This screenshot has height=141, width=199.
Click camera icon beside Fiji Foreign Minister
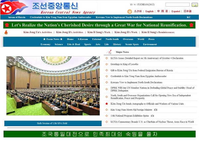tap(156, 110)
